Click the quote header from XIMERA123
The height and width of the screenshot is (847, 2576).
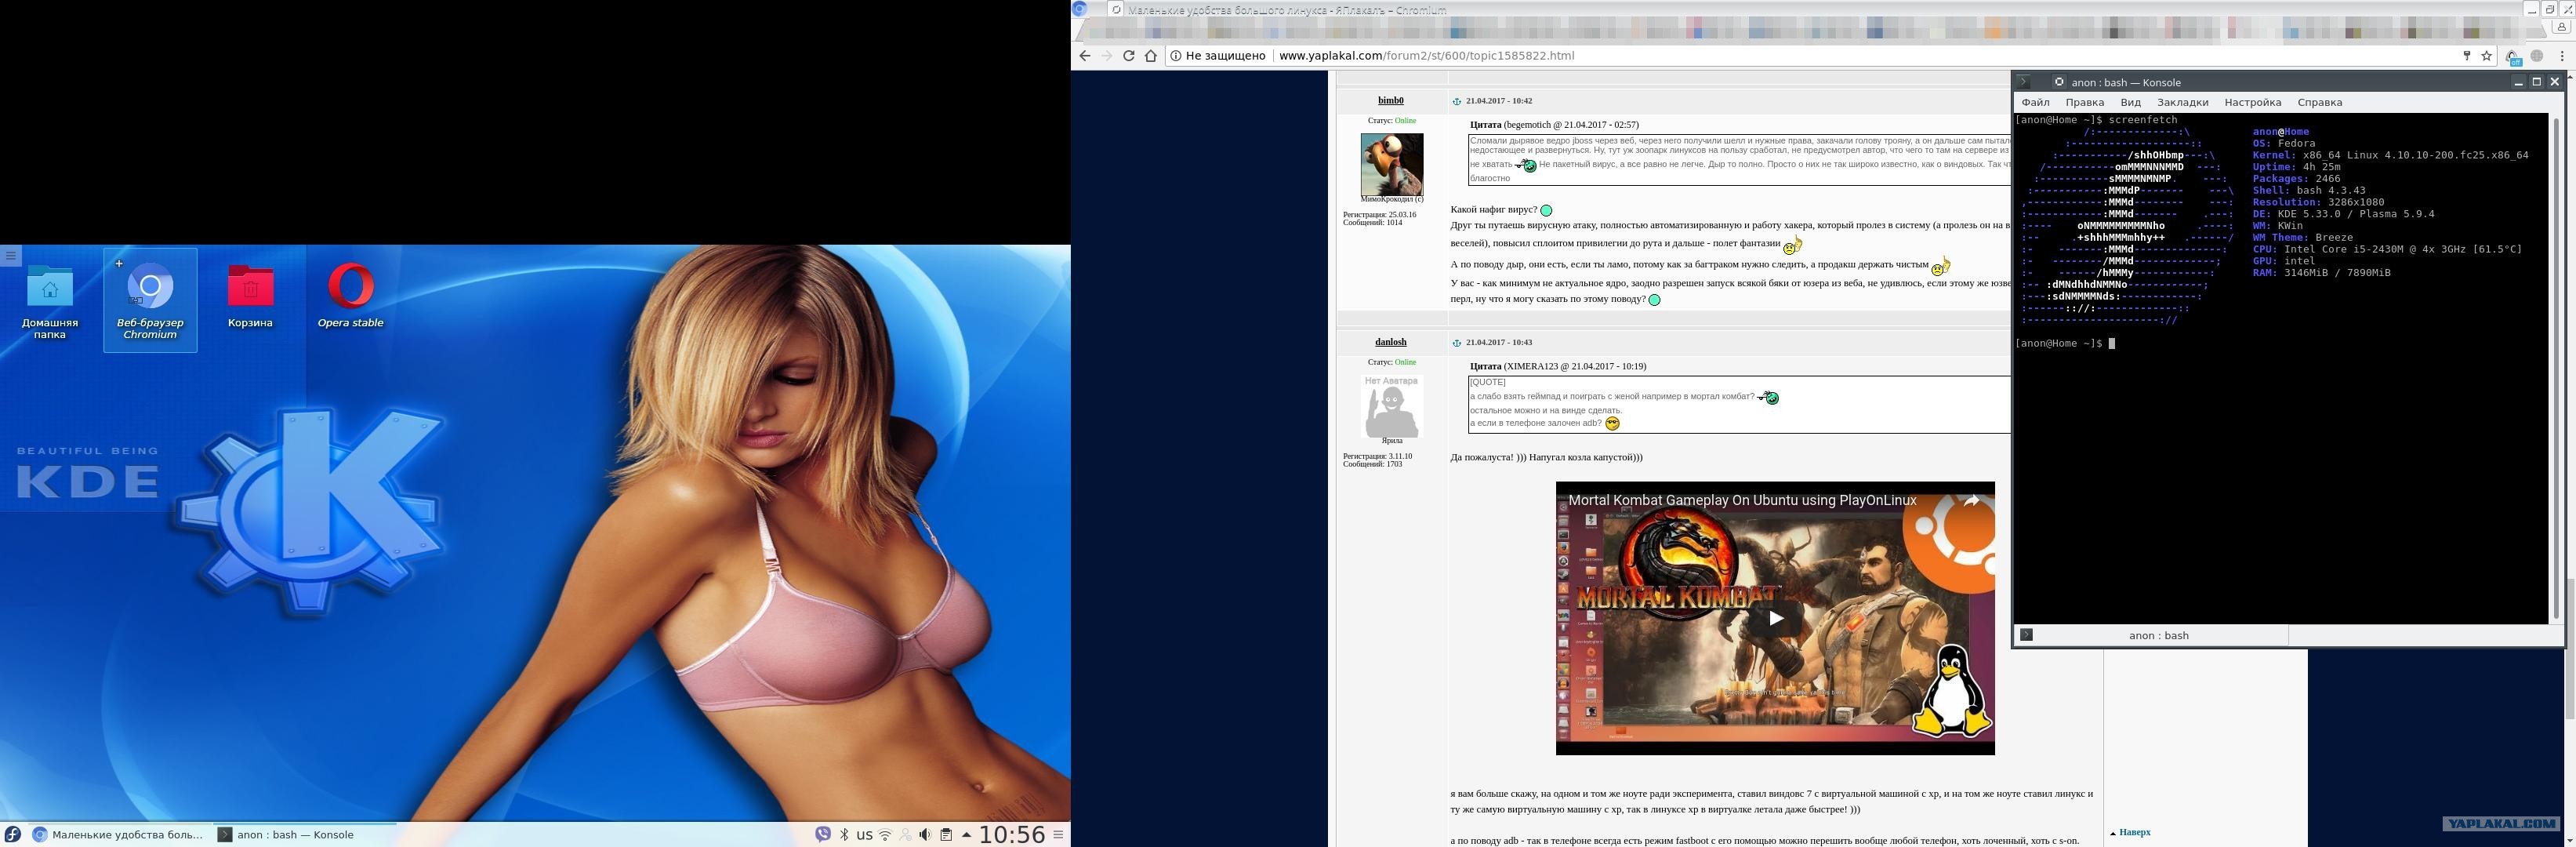[x=1558, y=366]
